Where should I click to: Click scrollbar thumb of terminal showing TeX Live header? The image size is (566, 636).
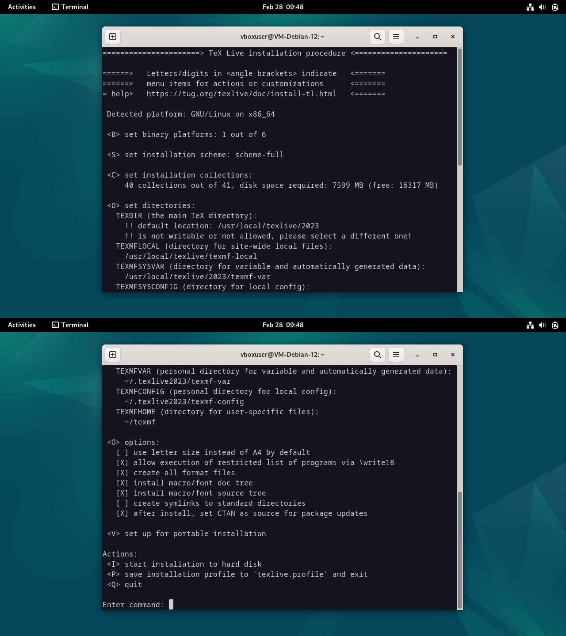point(460,107)
